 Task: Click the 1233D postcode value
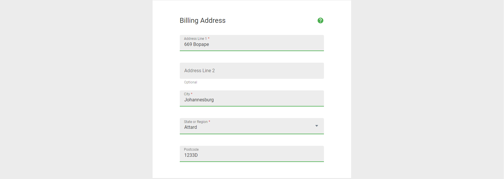click(x=191, y=155)
